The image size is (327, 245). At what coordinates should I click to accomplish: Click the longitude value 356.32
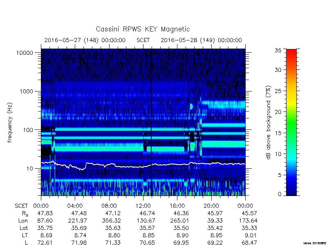(111, 220)
